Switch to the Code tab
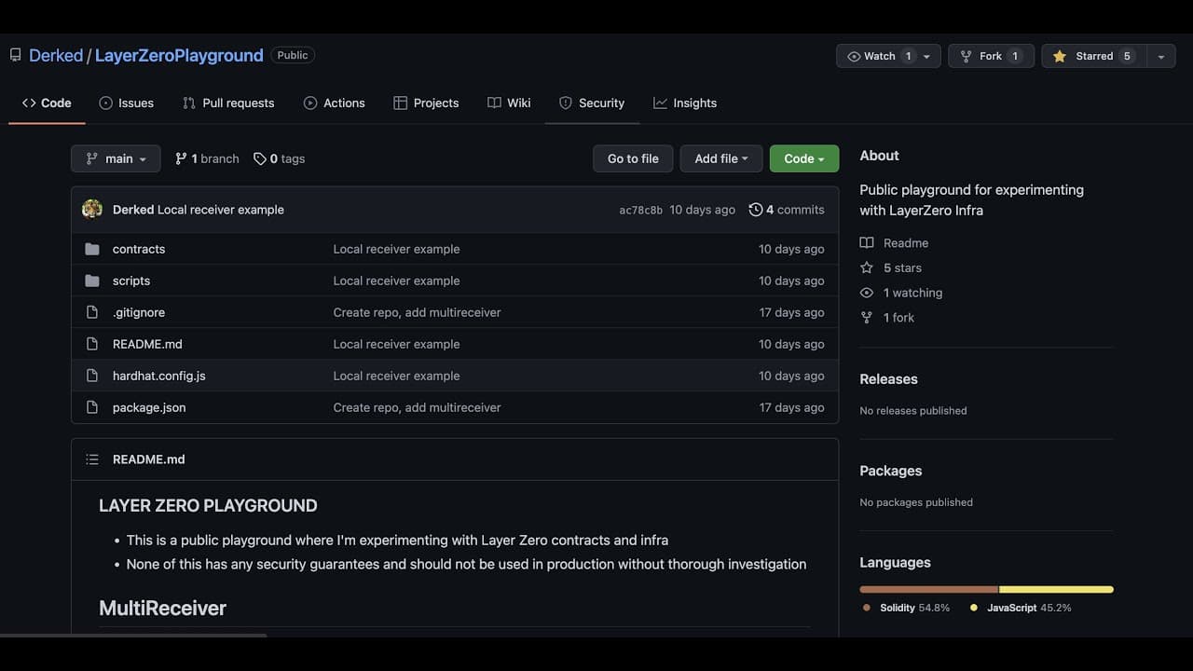 tap(47, 103)
